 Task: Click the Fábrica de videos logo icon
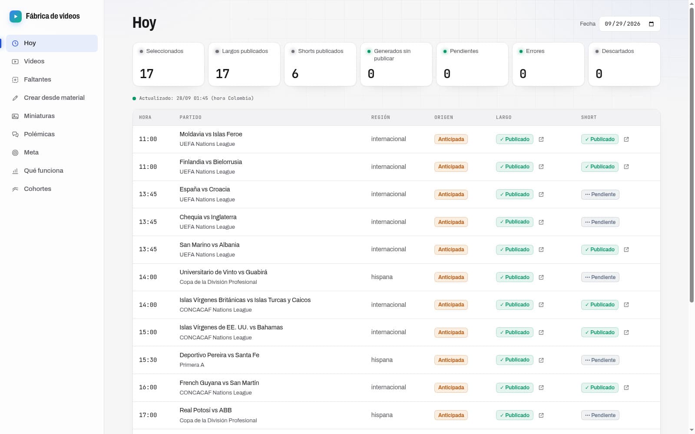[x=16, y=16]
